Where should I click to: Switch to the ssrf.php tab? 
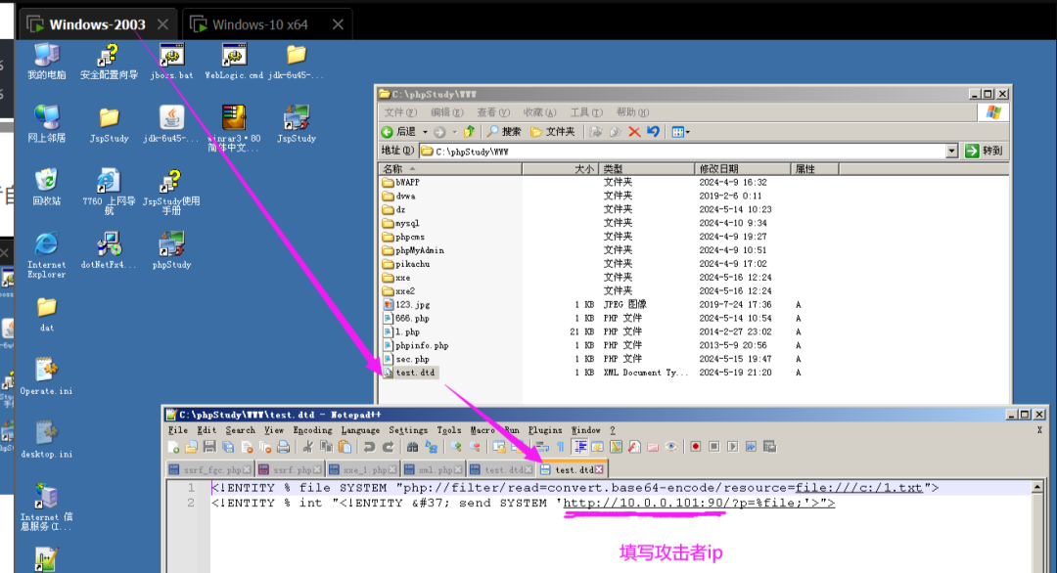291,470
